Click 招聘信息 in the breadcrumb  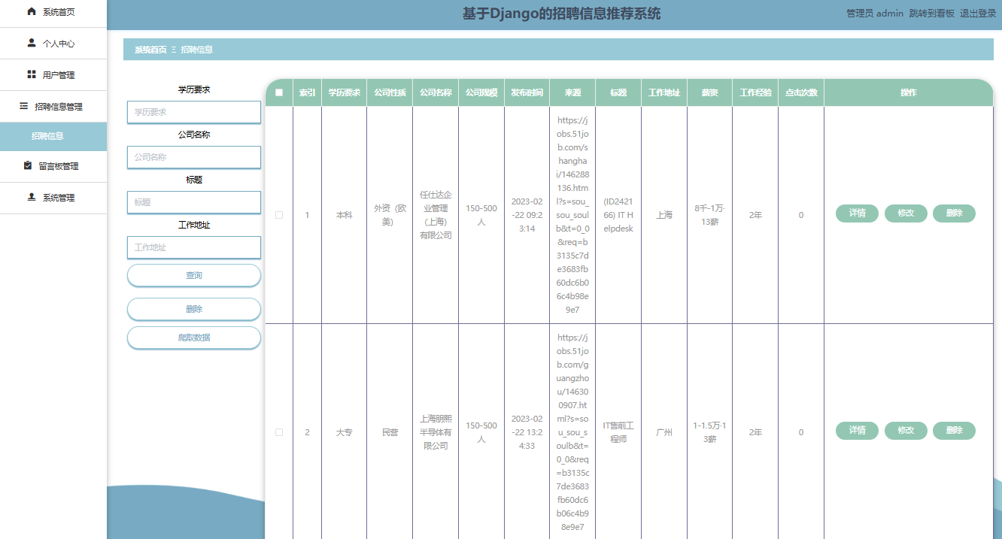tap(196, 50)
